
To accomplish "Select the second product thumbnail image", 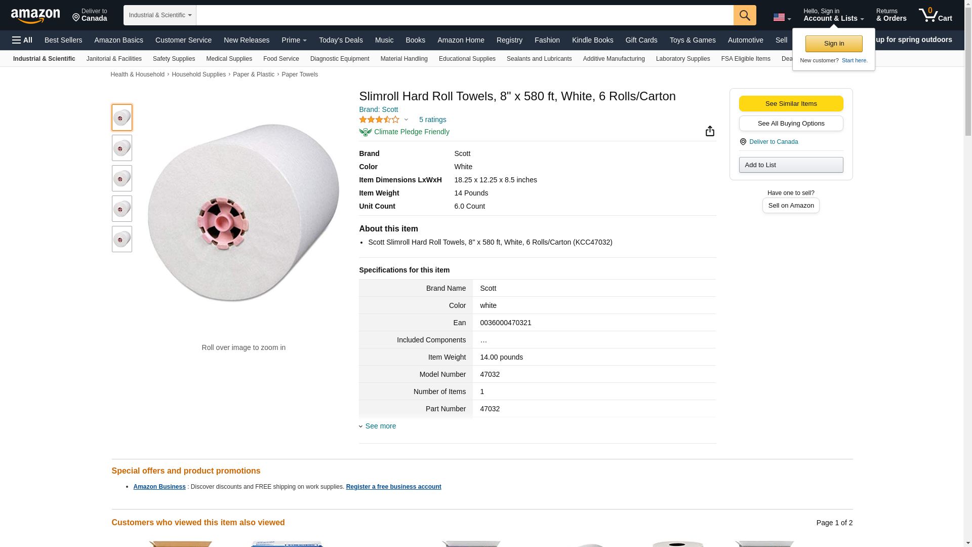I will 122,148.
